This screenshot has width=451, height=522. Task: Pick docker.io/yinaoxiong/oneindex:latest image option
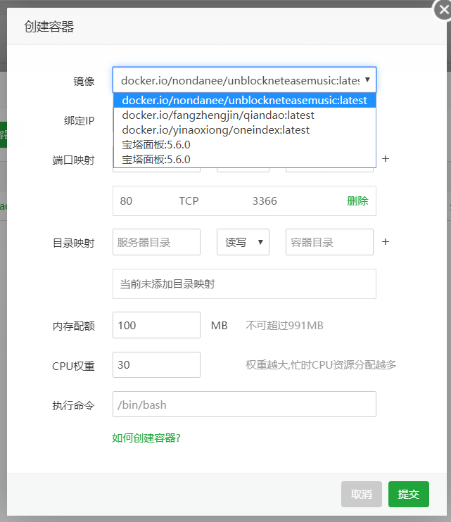coord(245,130)
